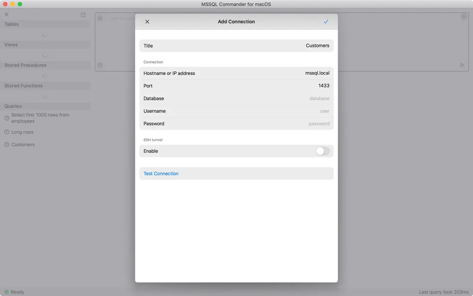Enable the SSH tunnel toggle

tap(322, 151)
